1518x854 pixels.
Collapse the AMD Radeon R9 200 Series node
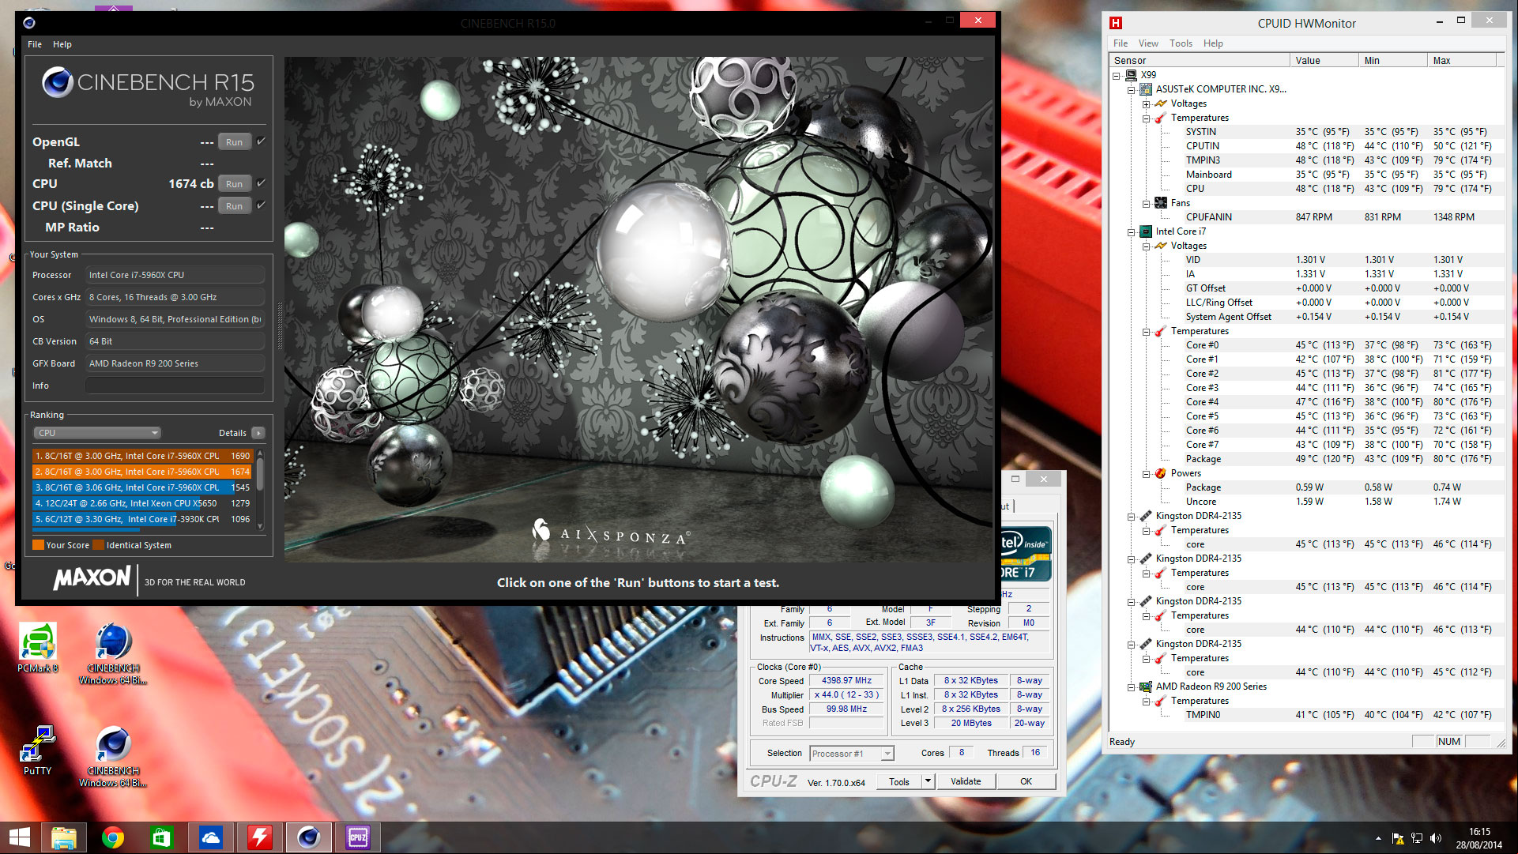pyautogui.click(x=1132, y=687)
